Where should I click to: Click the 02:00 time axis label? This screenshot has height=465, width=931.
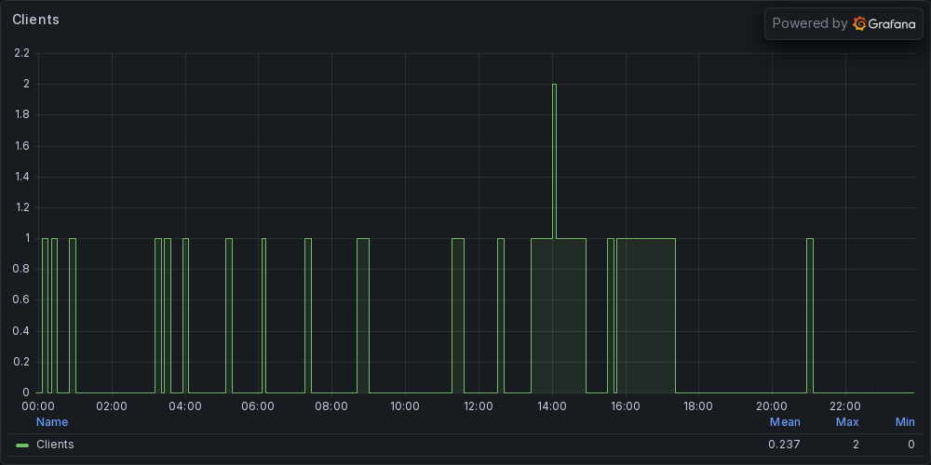[111, 406]
